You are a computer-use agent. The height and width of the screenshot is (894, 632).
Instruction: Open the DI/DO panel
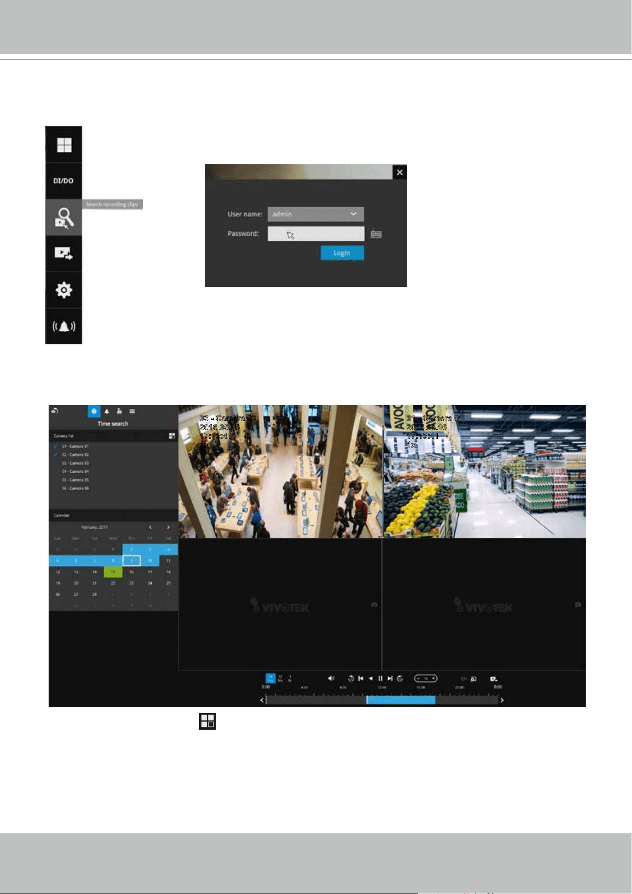click(x=64, y=181)
